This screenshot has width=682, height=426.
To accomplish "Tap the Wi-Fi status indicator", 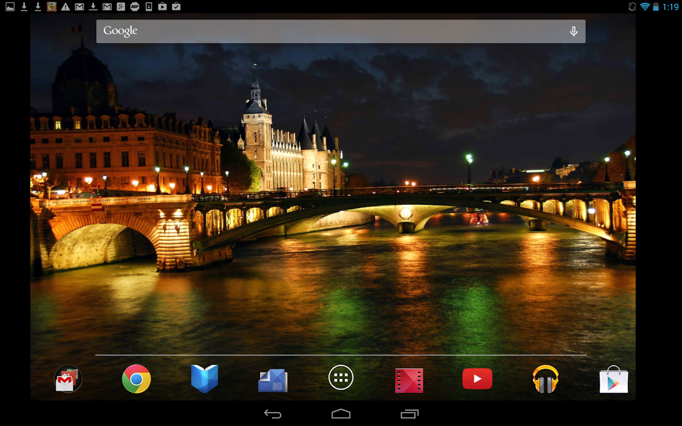I will tap(646, 6).
